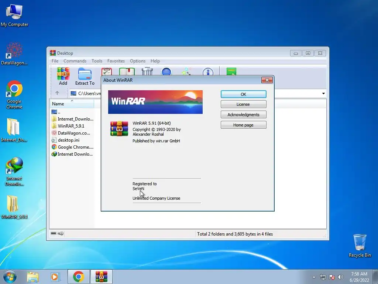This screenshot has height=284, width=378.
Task: Open My Computer desktop icon
Action: 14,15
